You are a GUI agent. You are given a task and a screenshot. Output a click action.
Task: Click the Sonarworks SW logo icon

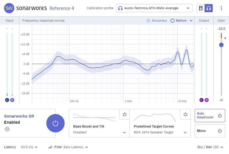9,8
